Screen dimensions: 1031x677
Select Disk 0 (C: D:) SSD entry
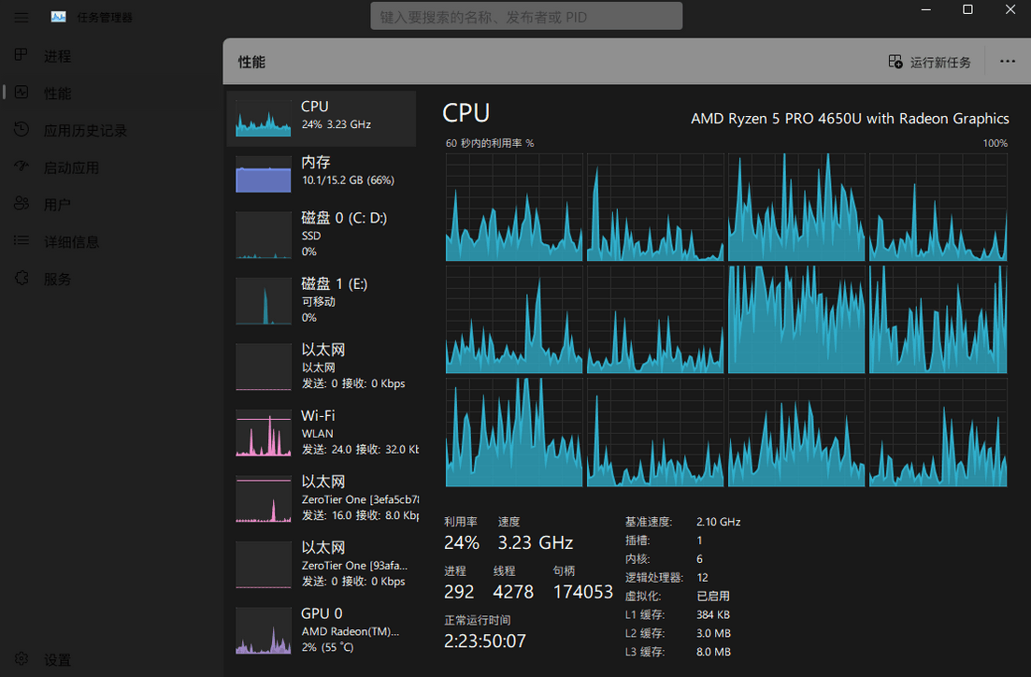[x=322, y=235]
